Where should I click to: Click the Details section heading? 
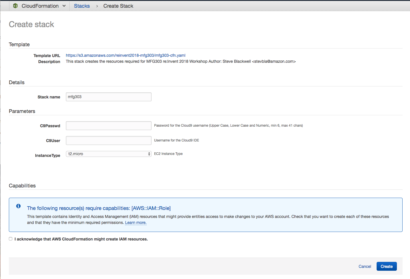(x=17, y=82)
